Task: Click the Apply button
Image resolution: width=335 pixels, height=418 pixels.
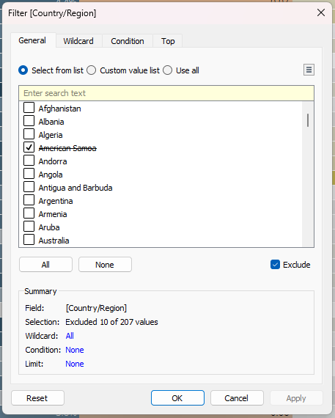Action: coord(296,398)
